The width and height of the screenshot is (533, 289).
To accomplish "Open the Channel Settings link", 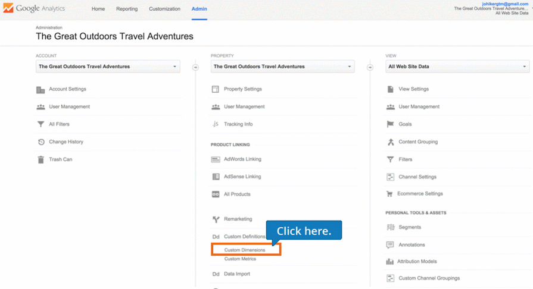I will pyautogui.click(x=417, y=177).
